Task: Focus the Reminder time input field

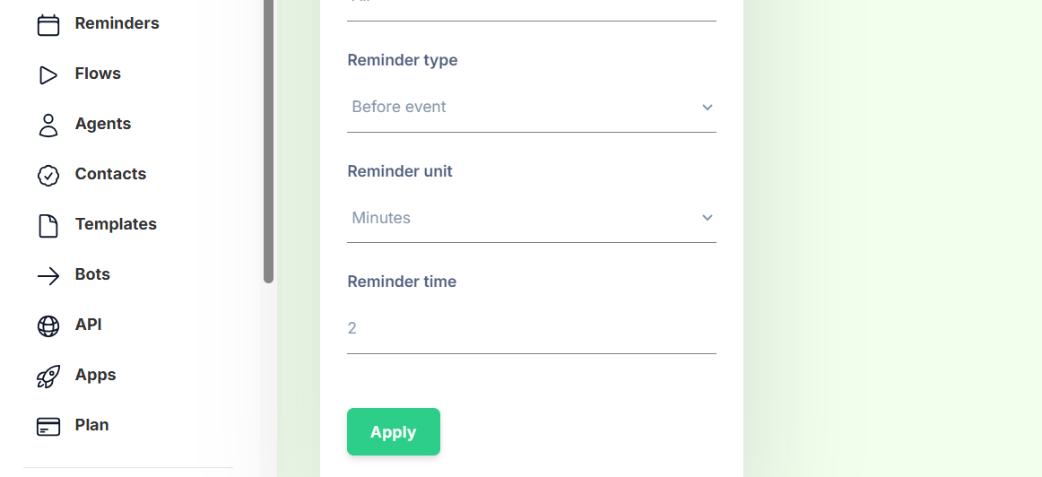Action: click(x=531, y=329)
